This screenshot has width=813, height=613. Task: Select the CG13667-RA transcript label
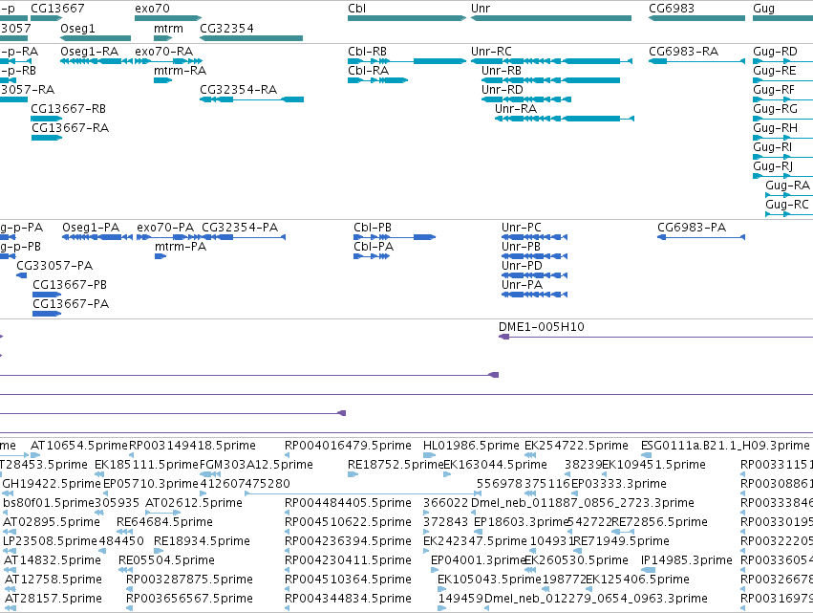click(70, 128)
